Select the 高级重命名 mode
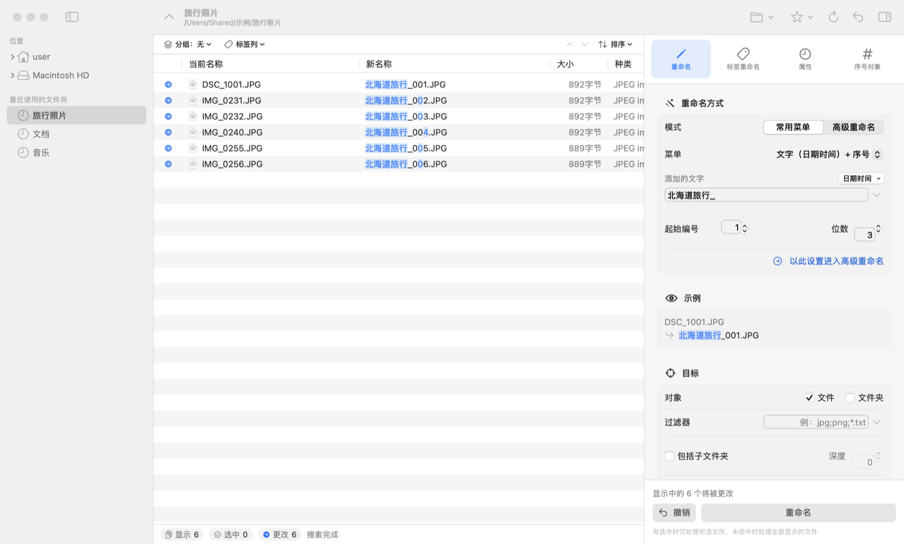This screenshot has width=904, height=544. tap(853, 127)
